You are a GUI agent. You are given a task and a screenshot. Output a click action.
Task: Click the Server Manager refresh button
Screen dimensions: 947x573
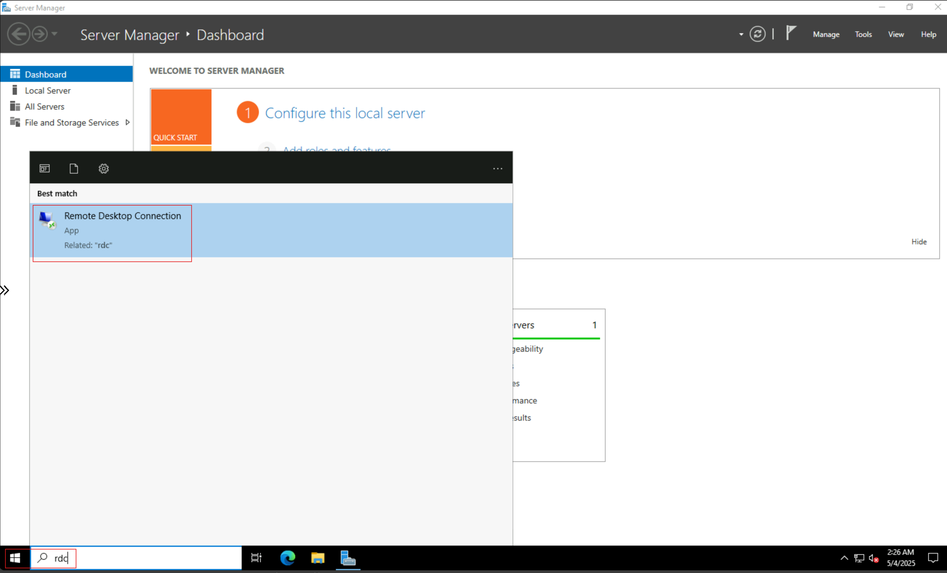(758, 34)
